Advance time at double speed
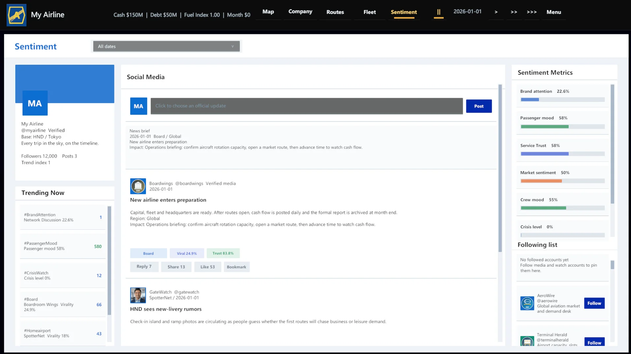This screenshot has height=354, width=631. coord(514,12)
